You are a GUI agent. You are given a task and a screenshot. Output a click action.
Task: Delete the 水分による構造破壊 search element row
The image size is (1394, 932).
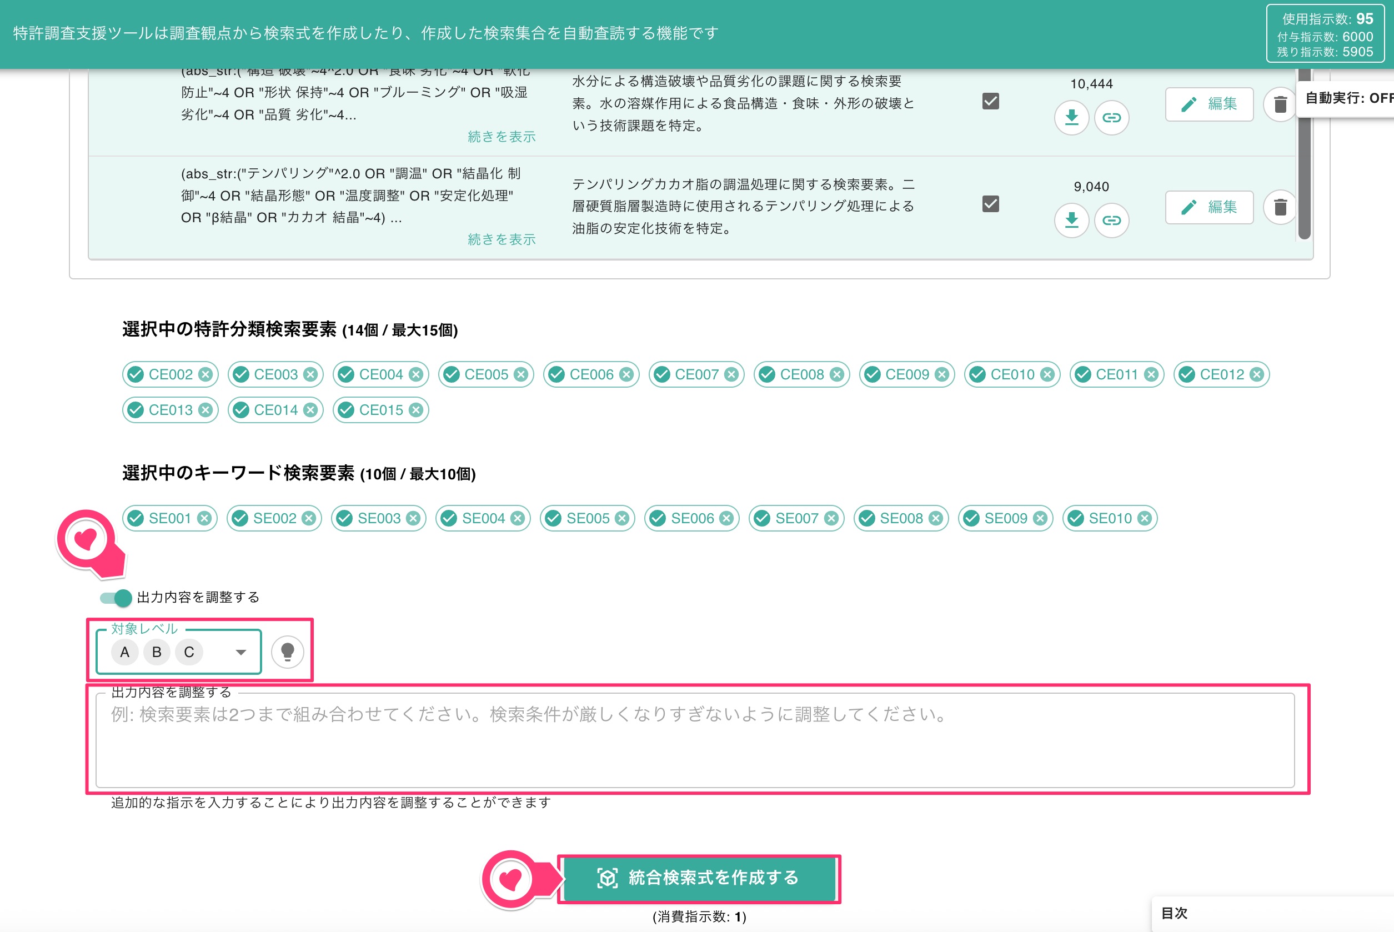click(x=1280, y=104)
